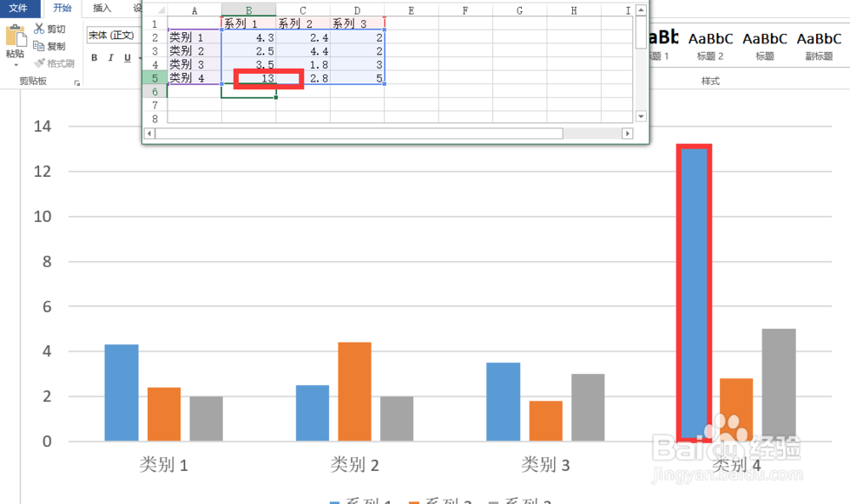Apply the 副标题 style
850x504 pixels.
(819, 46)
